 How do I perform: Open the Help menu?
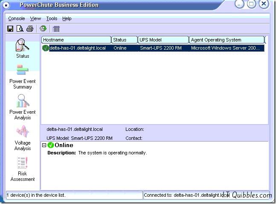tap(67, 18)
